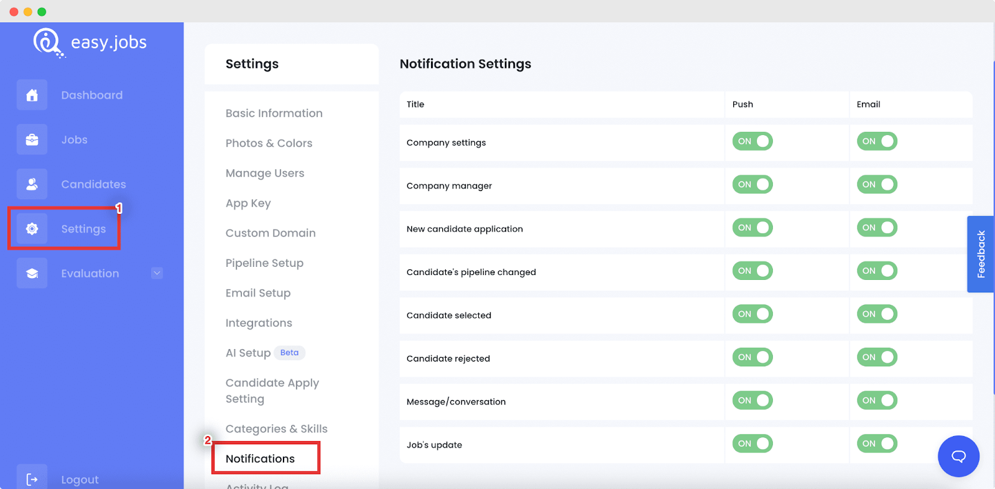Open Basic Information settings
Viewport: 995px width, 489px height.
point(274,113)
